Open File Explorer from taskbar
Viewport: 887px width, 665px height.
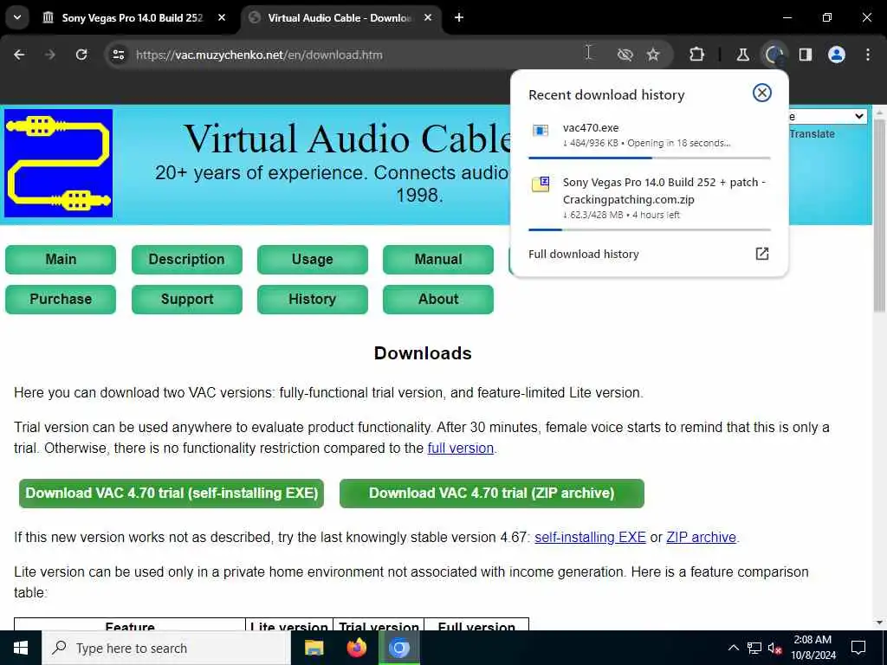coord(314,648)
